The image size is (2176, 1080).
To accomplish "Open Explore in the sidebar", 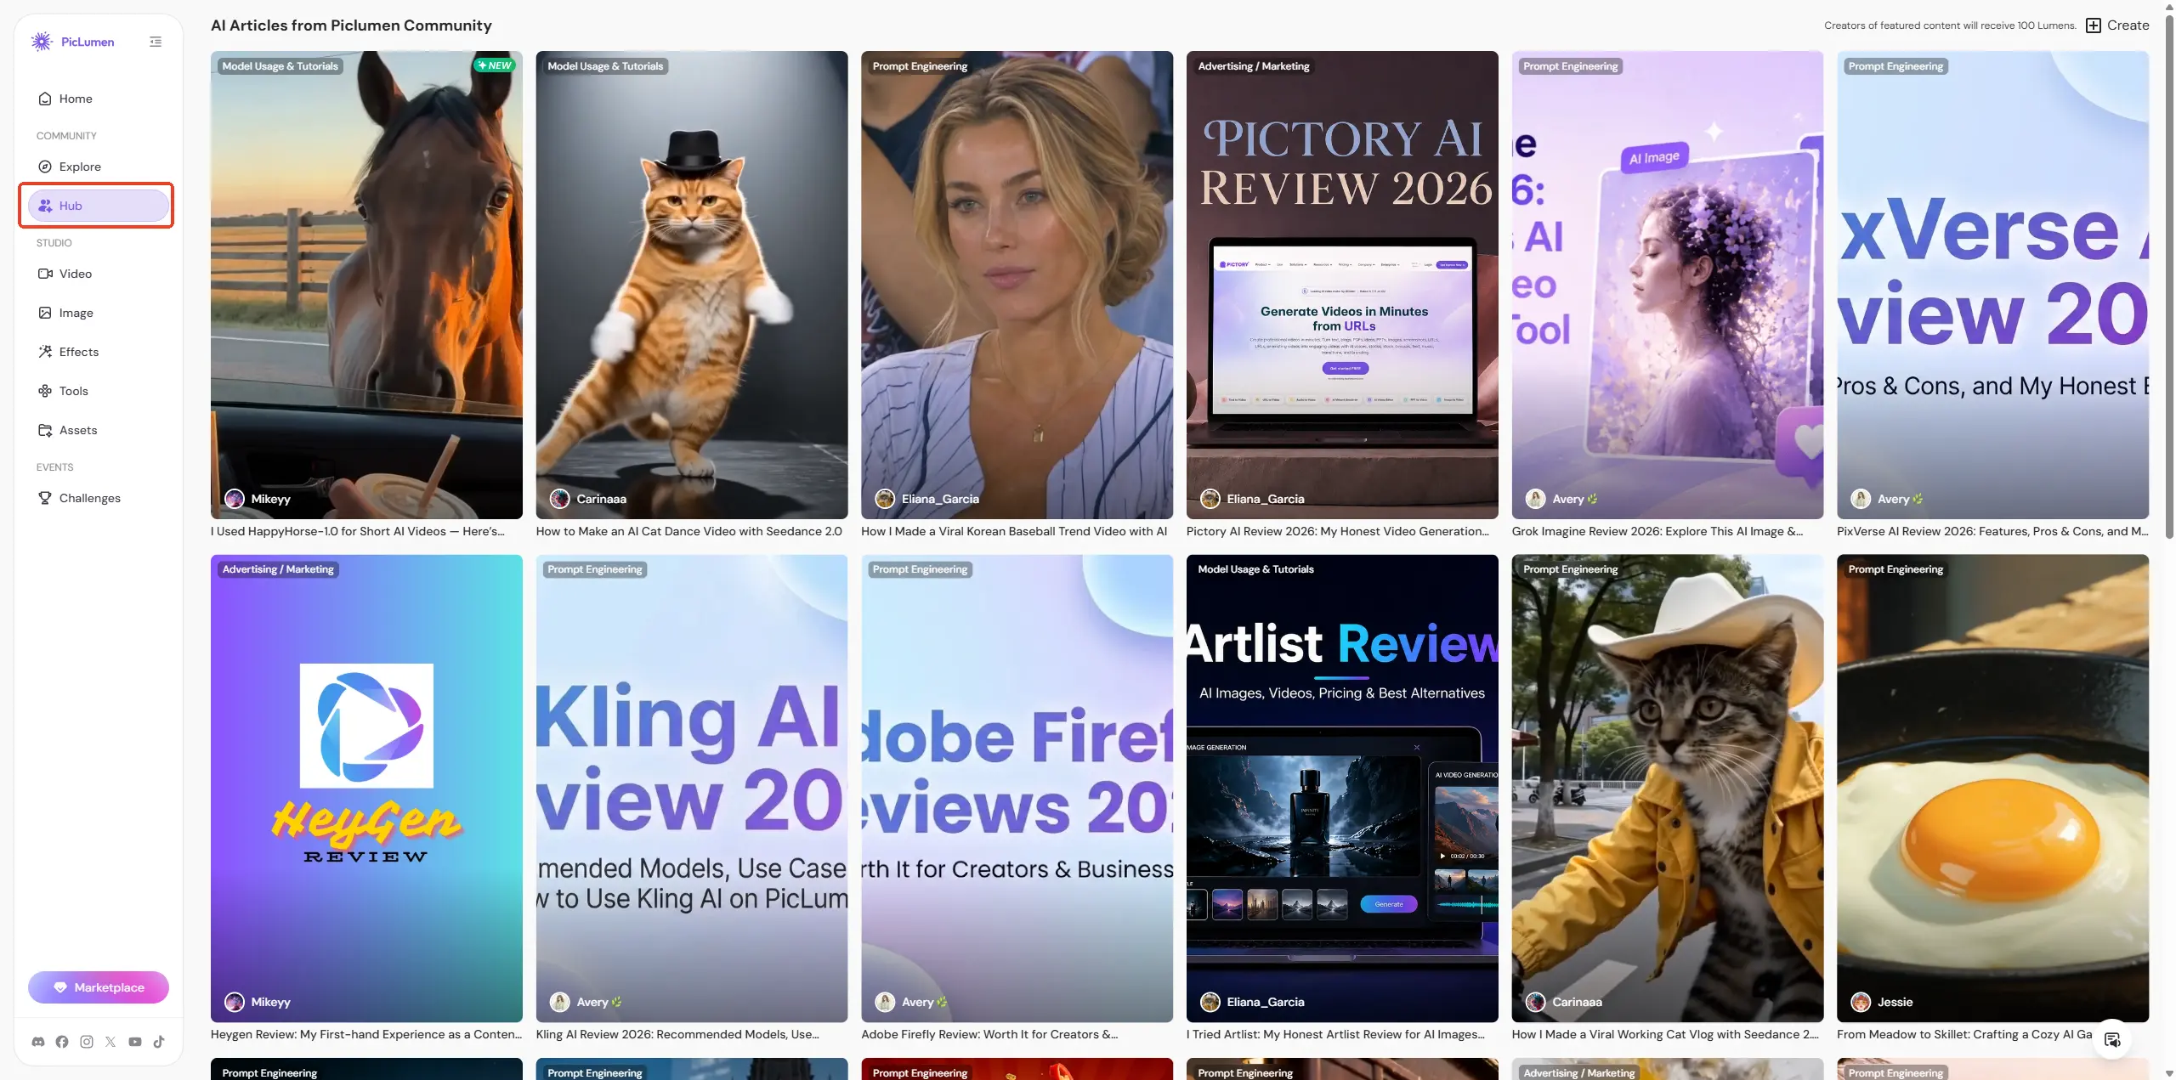I will tap(99, 167).
